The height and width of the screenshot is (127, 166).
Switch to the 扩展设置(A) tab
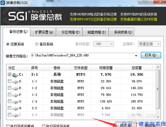click(43, 32)
